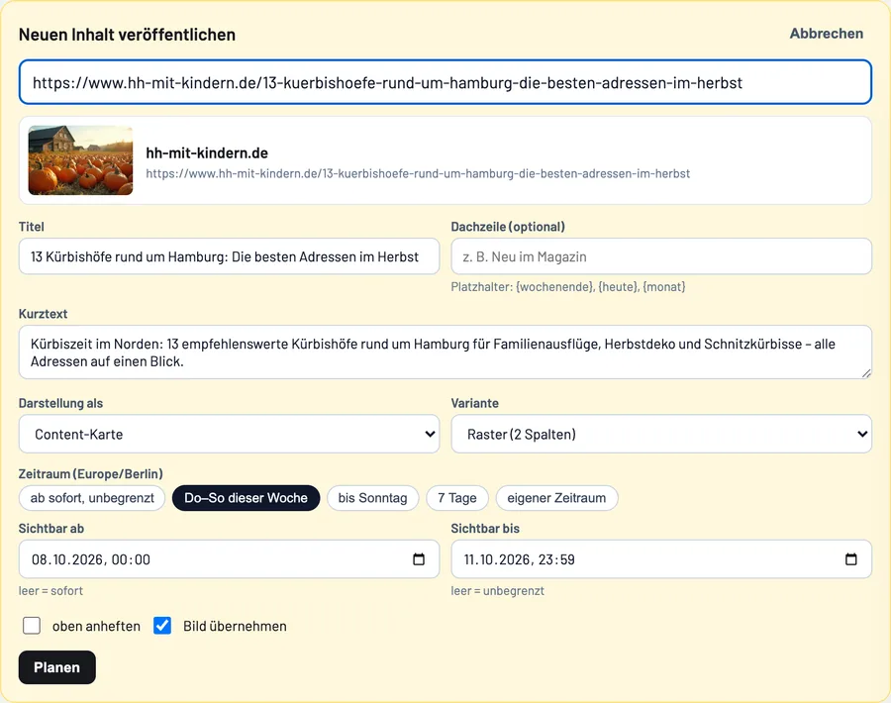The height and width of the screenshot is (703, 891).
Task: Open calendar picker in Sichtbar ab field
Action: click(418, 559)
